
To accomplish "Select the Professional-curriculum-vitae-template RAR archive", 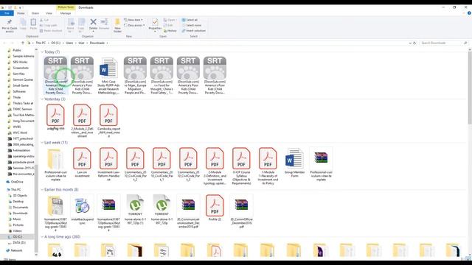I will pos(321,164).
